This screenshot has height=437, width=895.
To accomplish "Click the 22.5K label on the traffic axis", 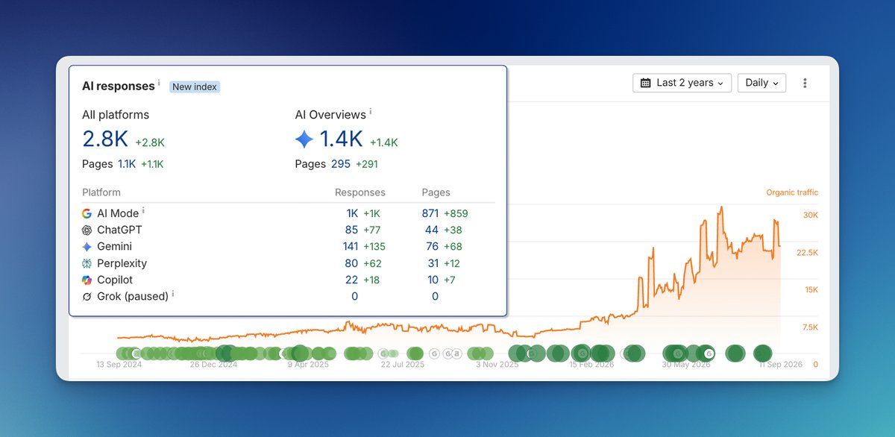I will [807, 253].
